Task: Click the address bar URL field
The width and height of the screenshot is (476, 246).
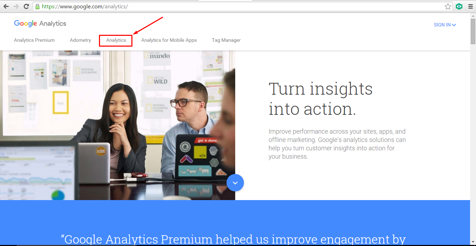Action: [x=240, y=6]
